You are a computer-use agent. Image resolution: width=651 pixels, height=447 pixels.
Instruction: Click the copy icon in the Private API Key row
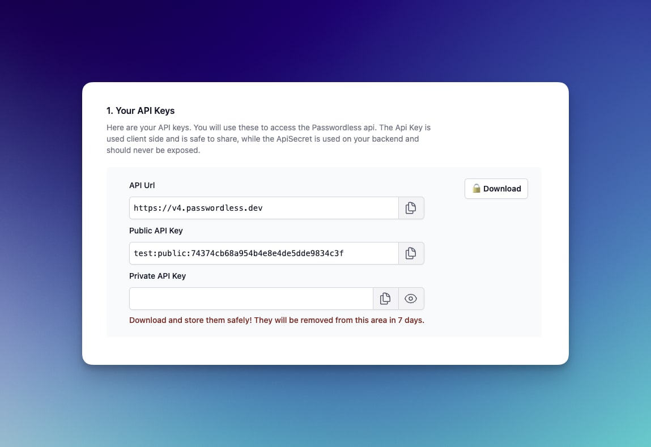pos(385,299)
